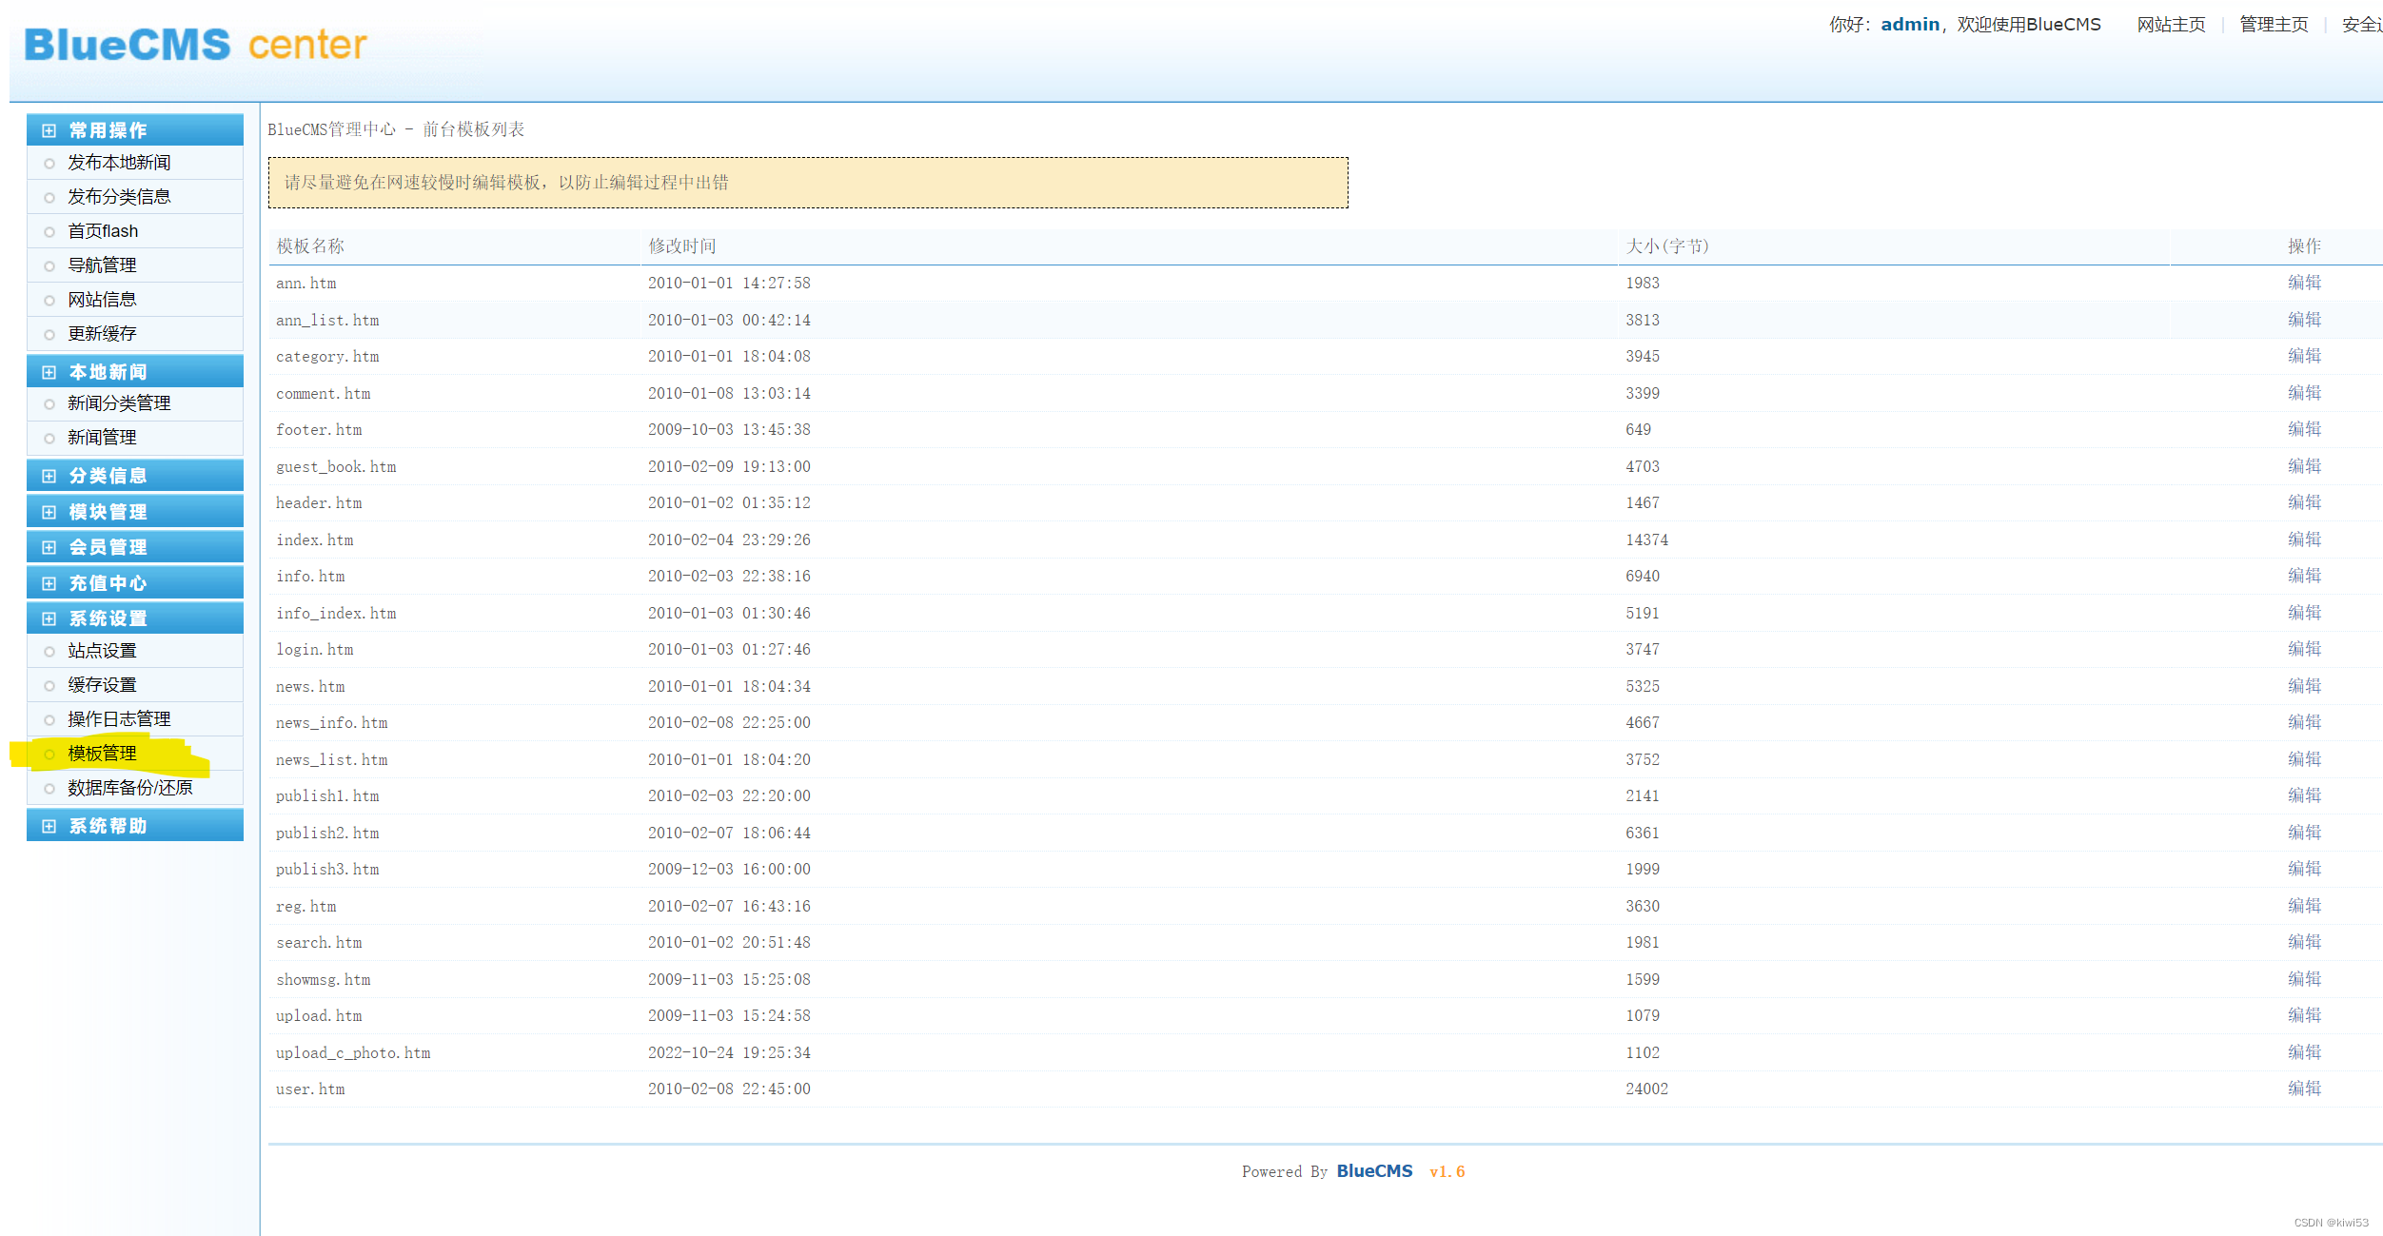Click the circle icon beside 操作日志管理

pos(49,718)
